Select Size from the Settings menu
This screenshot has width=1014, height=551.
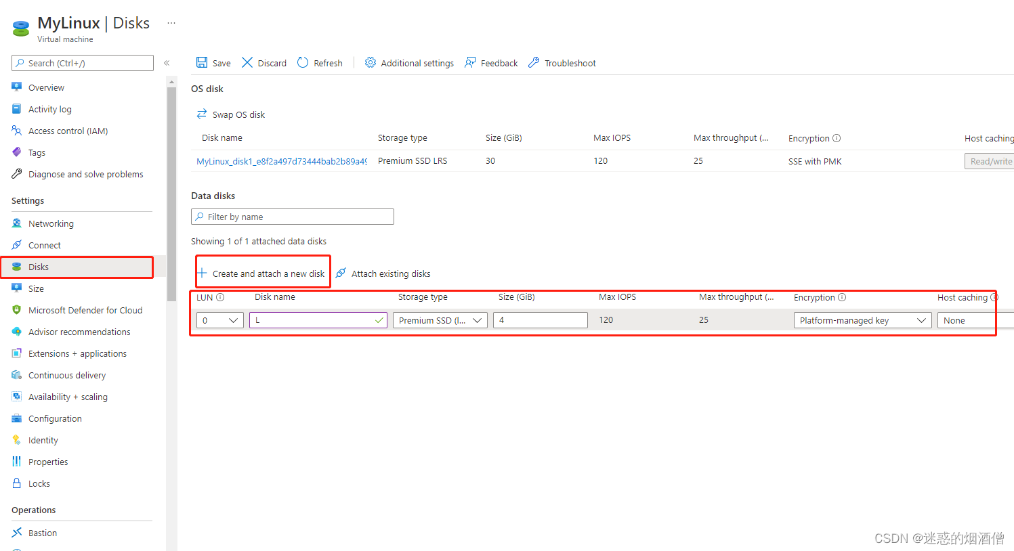[37, 288]
